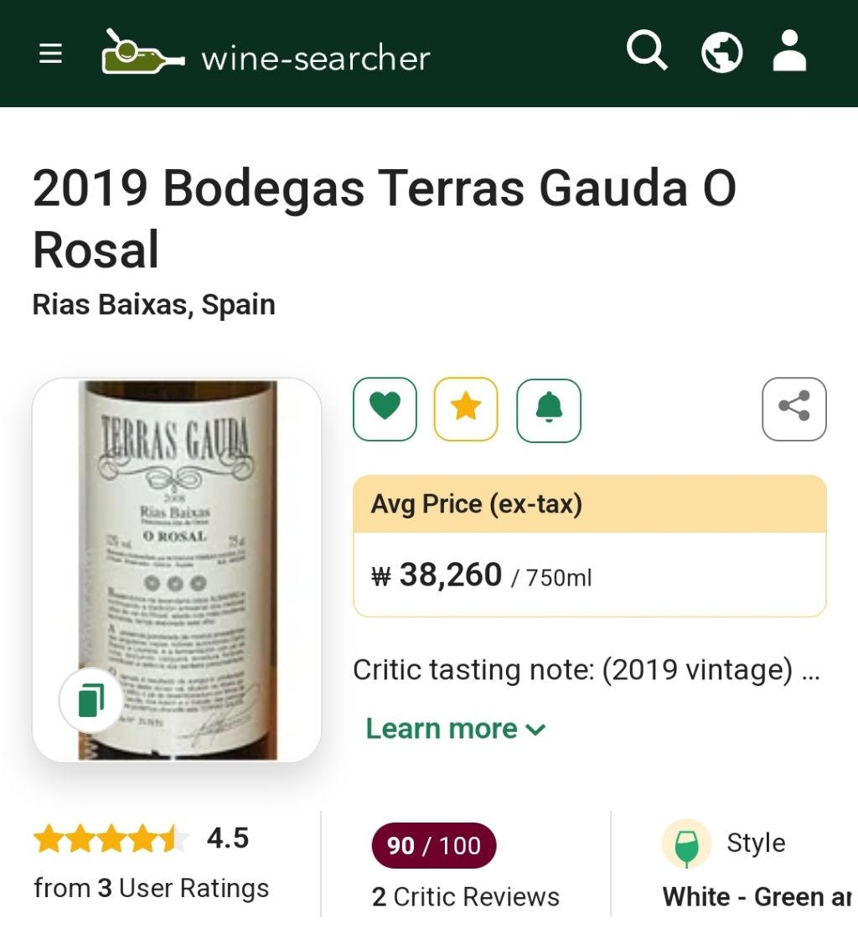
Task: Toggle the star rating button
Action: (466, 409)
